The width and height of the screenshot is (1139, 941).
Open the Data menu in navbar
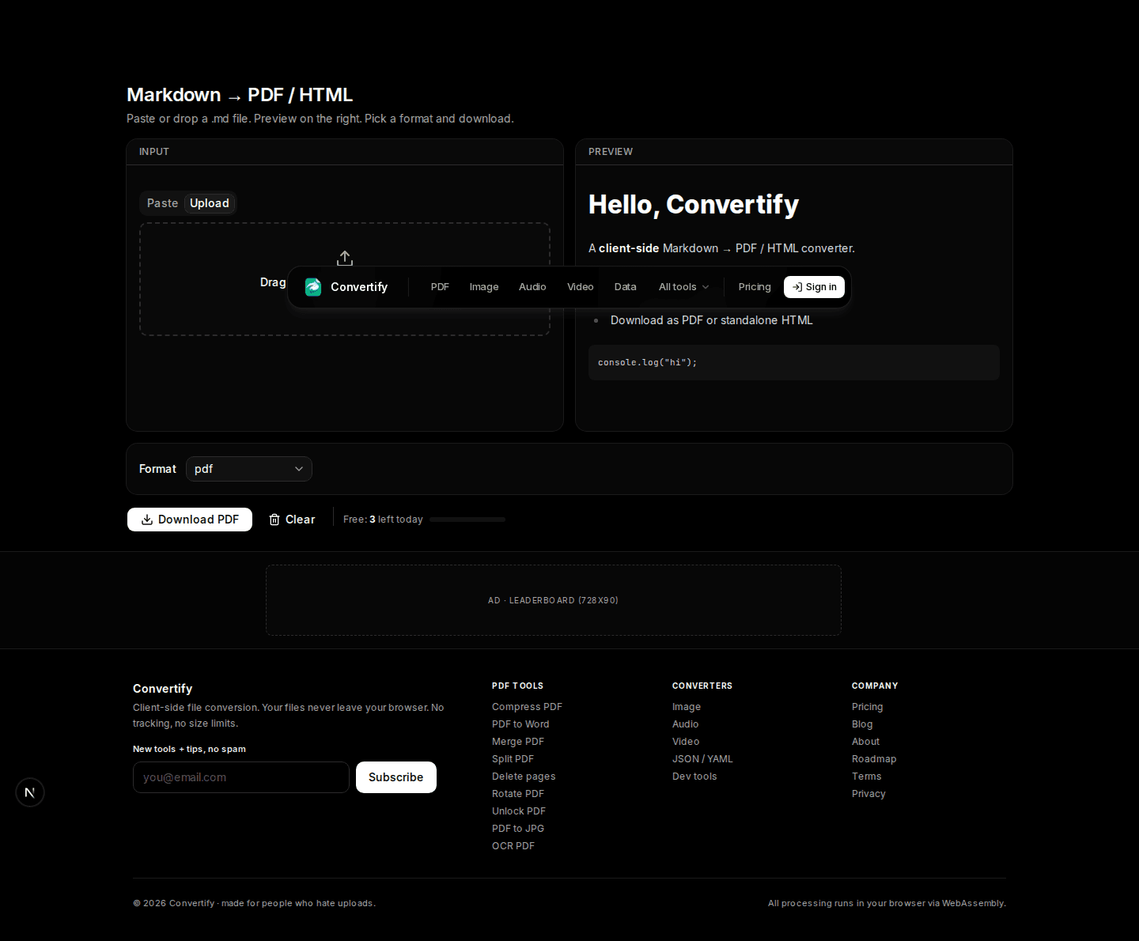[x=626, y=287]
